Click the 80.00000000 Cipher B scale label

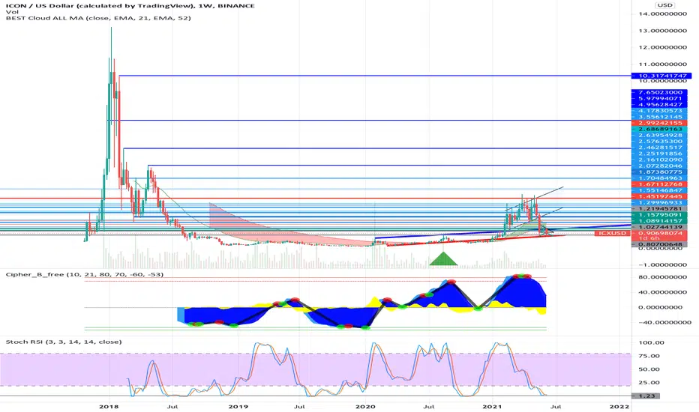[x=662, y=277]
